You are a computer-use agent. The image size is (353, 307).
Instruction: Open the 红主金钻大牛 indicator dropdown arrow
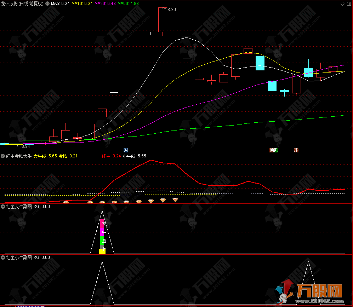(3, 156)
